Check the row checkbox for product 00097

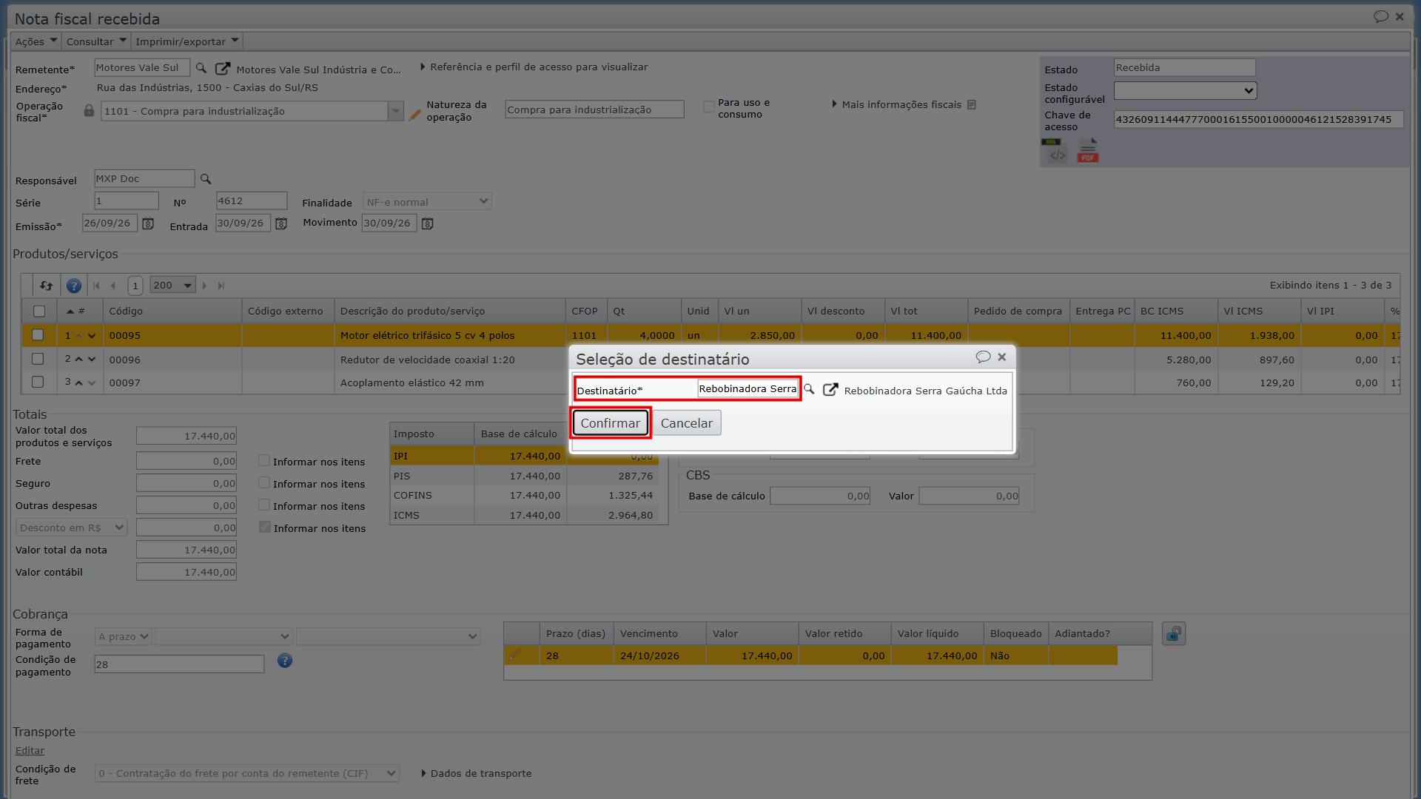[x=38, y=382]
